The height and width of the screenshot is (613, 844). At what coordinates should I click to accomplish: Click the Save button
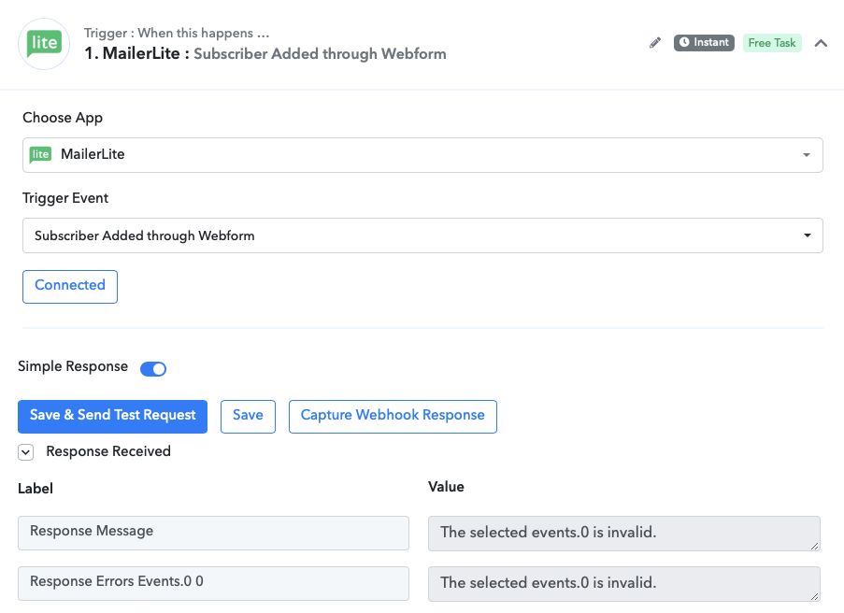coord(248,416)
